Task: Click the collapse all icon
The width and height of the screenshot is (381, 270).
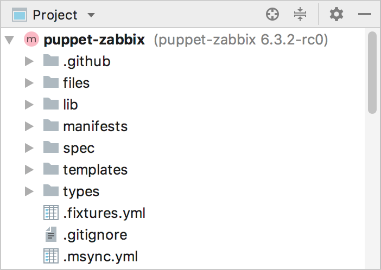Action: pos(300,15)
